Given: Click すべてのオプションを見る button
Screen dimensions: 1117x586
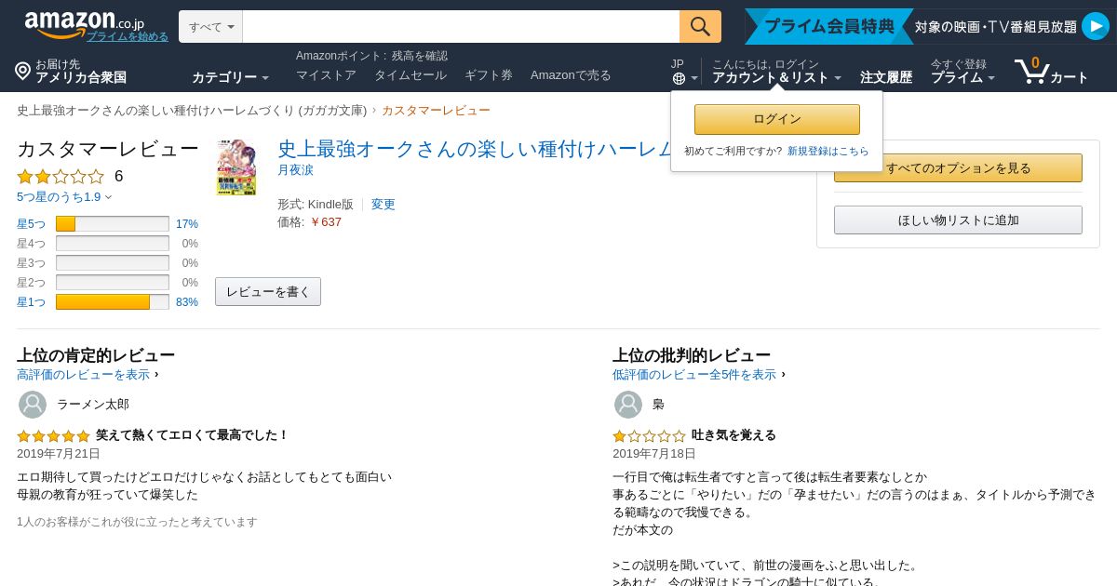Looking at the screenshot, I should (x=958, y=168).
